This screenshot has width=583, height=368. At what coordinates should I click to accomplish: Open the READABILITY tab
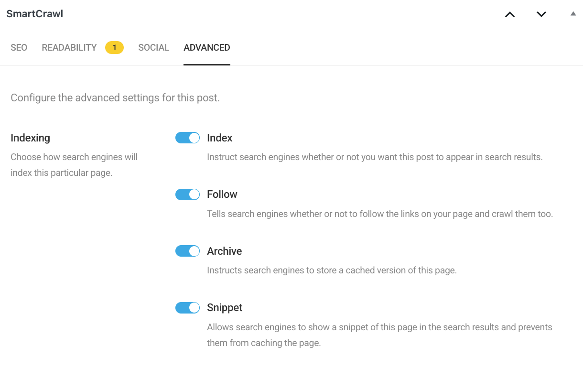pos(69,47)
